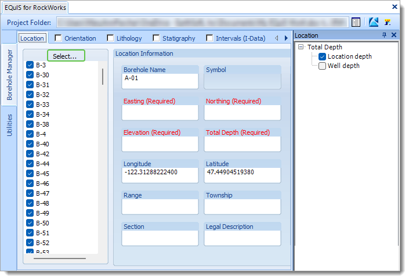Select the Utilities side tab
The height and width of the screenshot is (280, 409).
[9, 125]
